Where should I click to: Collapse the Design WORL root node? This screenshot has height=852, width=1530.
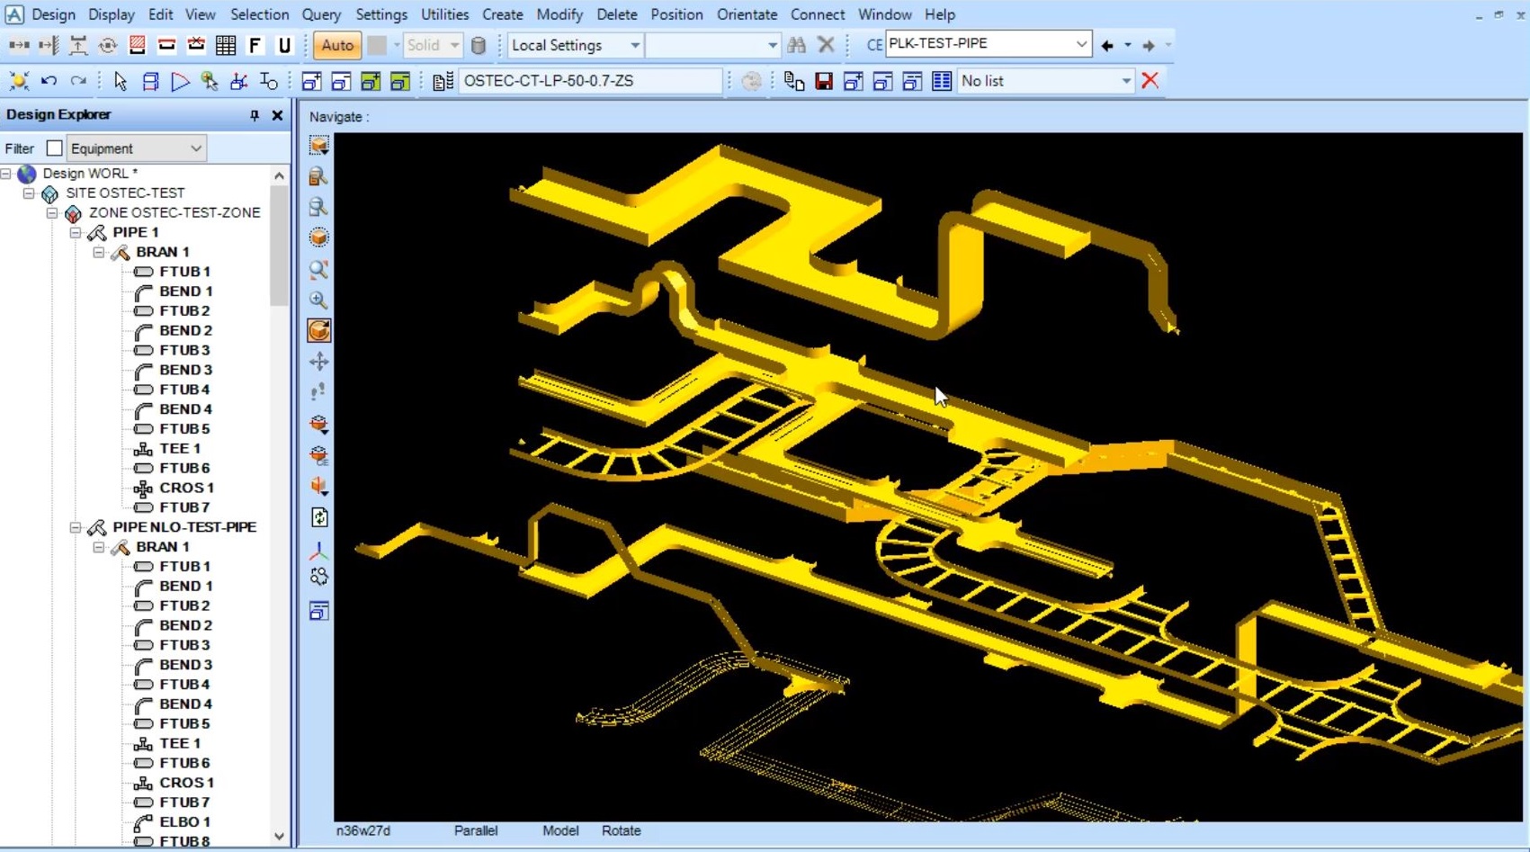tap(5, 174)
